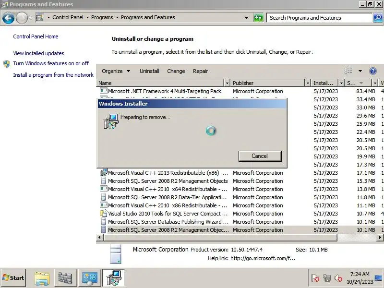Select Visual C++ 2010 x86 Redistributable row
This screenshot has width=384, height=288.
(240, 205)
